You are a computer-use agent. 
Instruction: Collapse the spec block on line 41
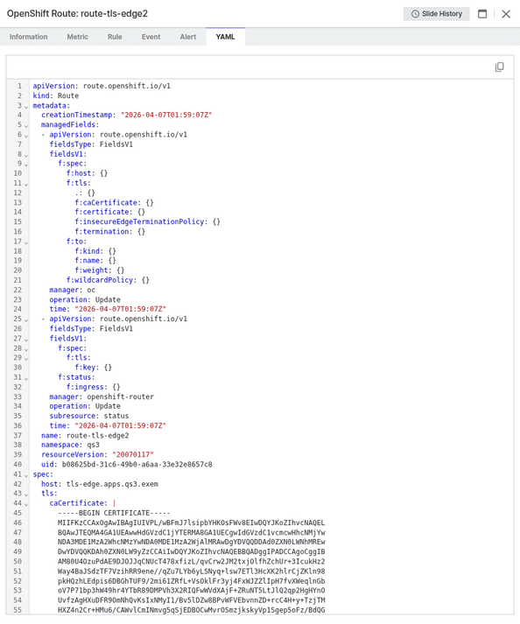(x=26, y=475)
